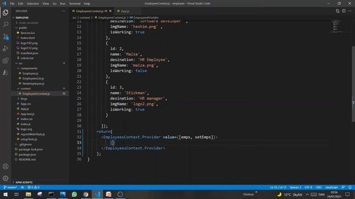Open the Windows Start menu
Screen dimensions: 355x199
click(5, 194)
